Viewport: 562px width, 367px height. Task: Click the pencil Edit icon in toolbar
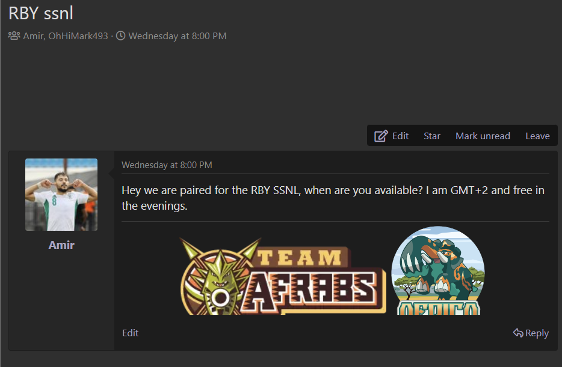coord(380,136)
